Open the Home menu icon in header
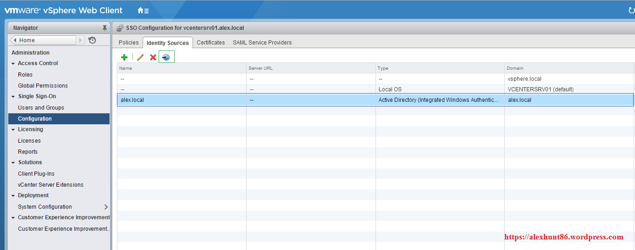The width and height of the screenshot is (635, 250). pos(143,11)
